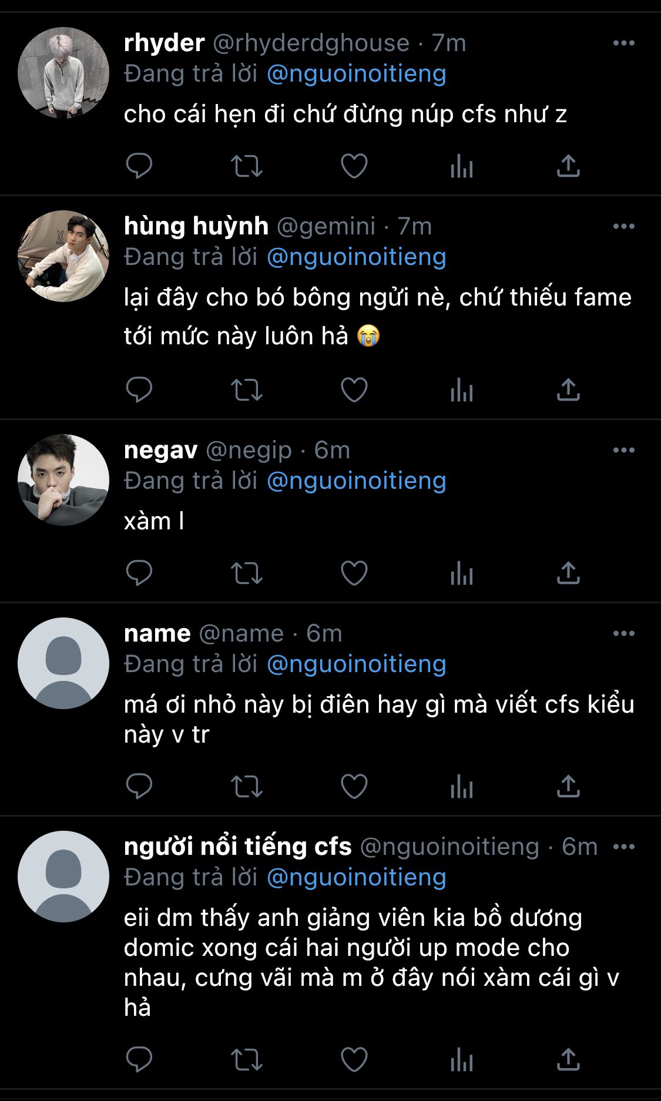
Task: Like hùng huỳnh's reply
Action: (354, 390)
